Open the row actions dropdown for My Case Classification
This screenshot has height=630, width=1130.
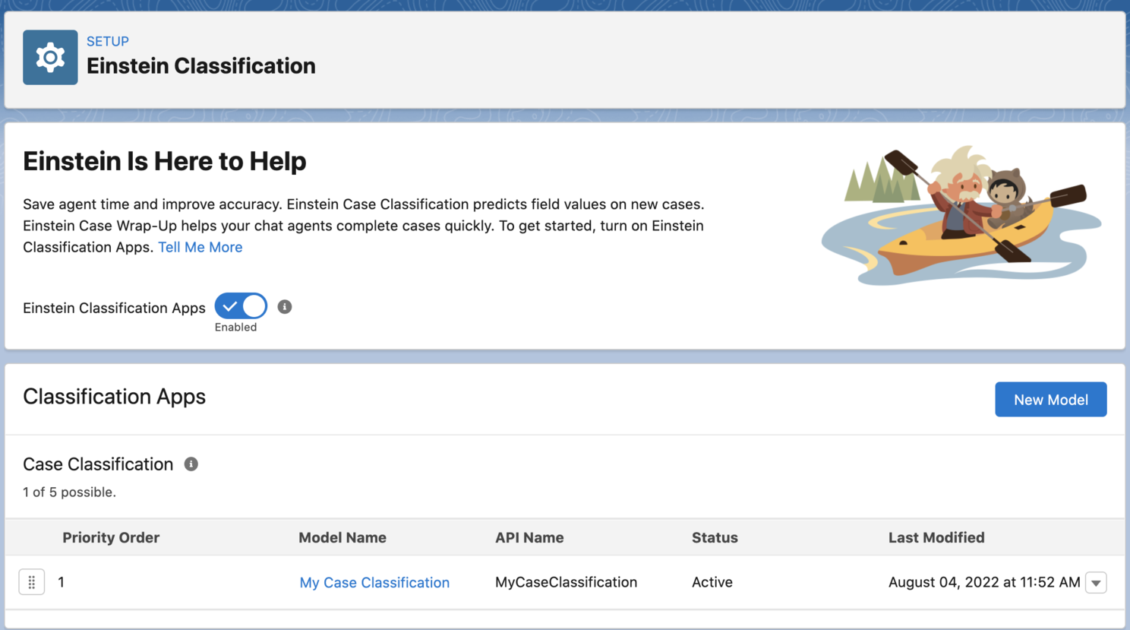click(x=1096, y=583)
